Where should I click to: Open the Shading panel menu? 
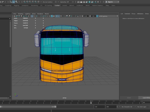21,14
